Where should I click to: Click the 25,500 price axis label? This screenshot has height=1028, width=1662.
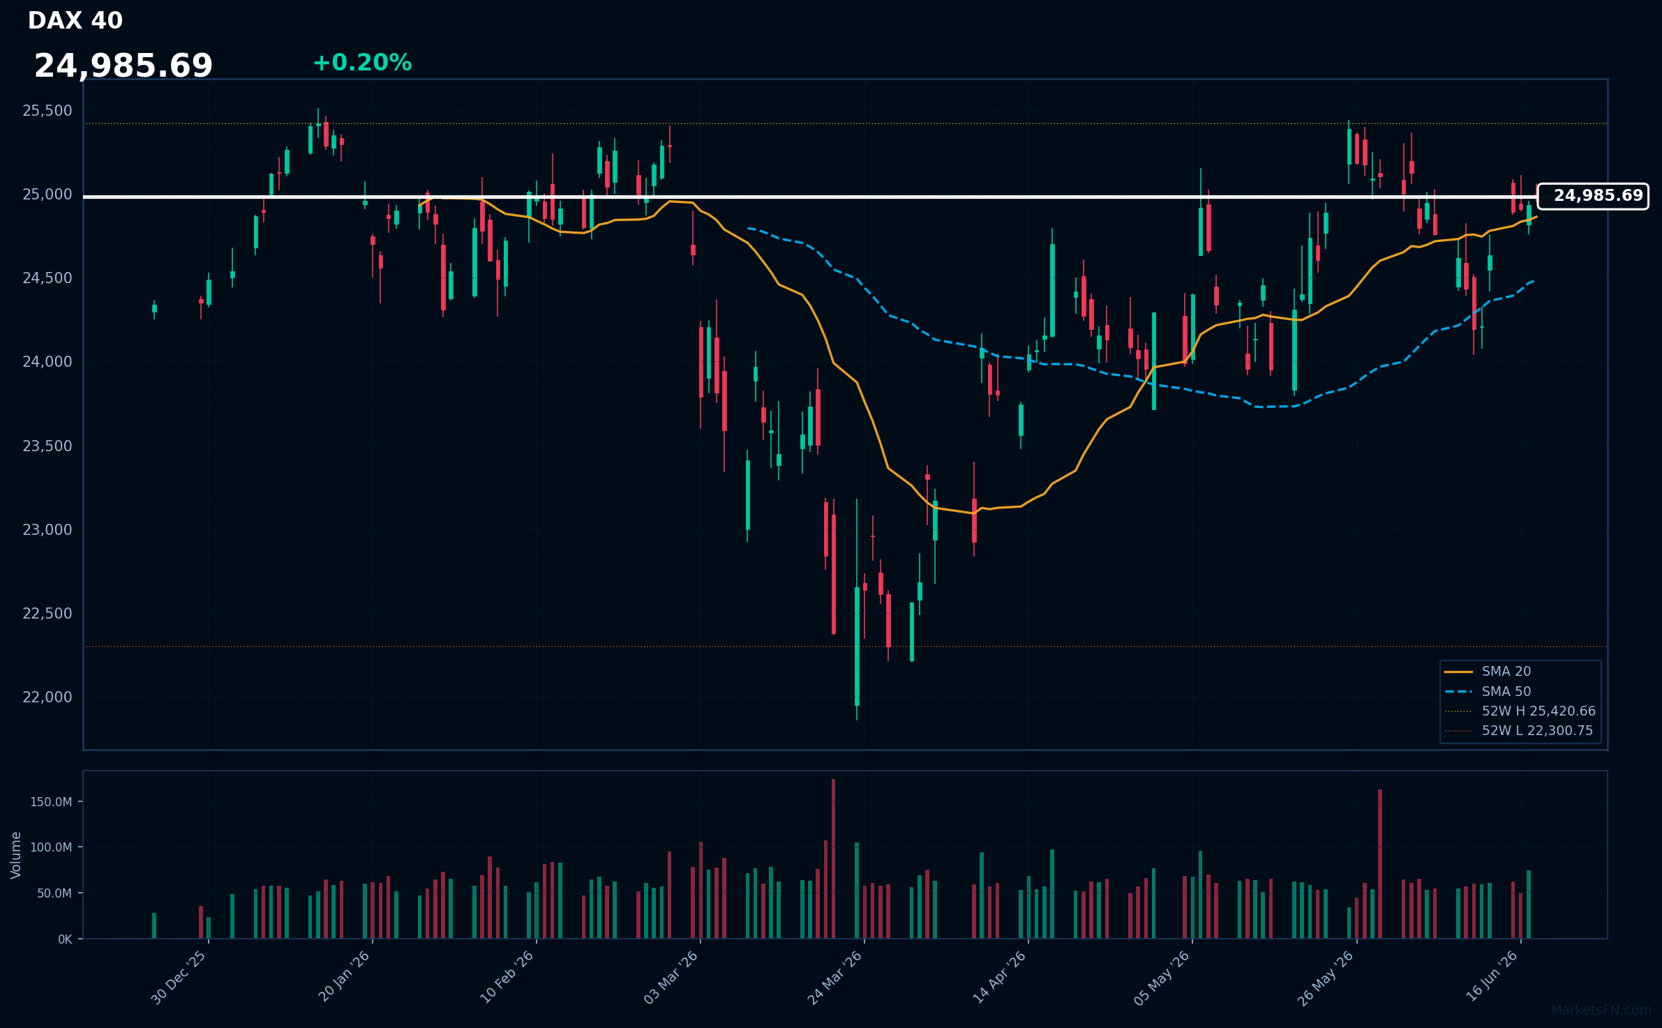47,111
